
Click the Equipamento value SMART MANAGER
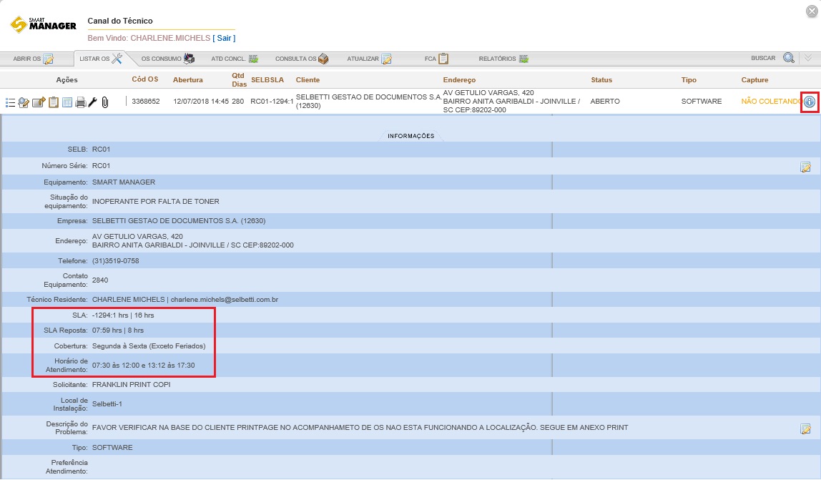tap(124, 182)
